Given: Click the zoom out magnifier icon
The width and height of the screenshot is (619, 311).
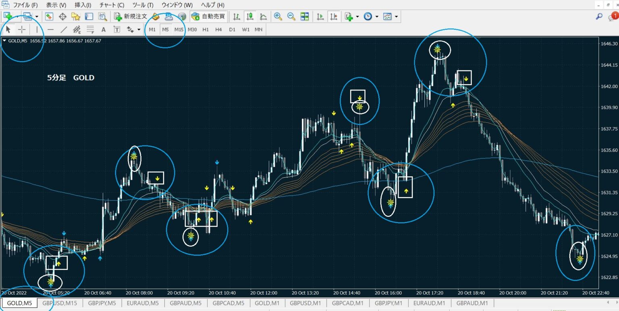Looking at the screenshot, I should pos(291,16).
